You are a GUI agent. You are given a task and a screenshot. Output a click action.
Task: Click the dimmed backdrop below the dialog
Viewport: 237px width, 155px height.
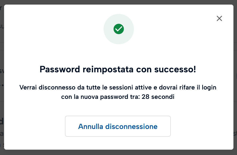(118, 152)
